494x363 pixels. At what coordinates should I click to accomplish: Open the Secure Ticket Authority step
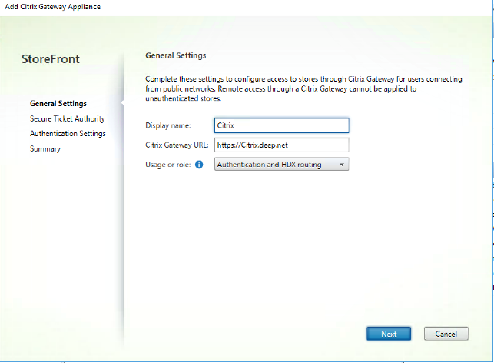click(x=67, y=118)
